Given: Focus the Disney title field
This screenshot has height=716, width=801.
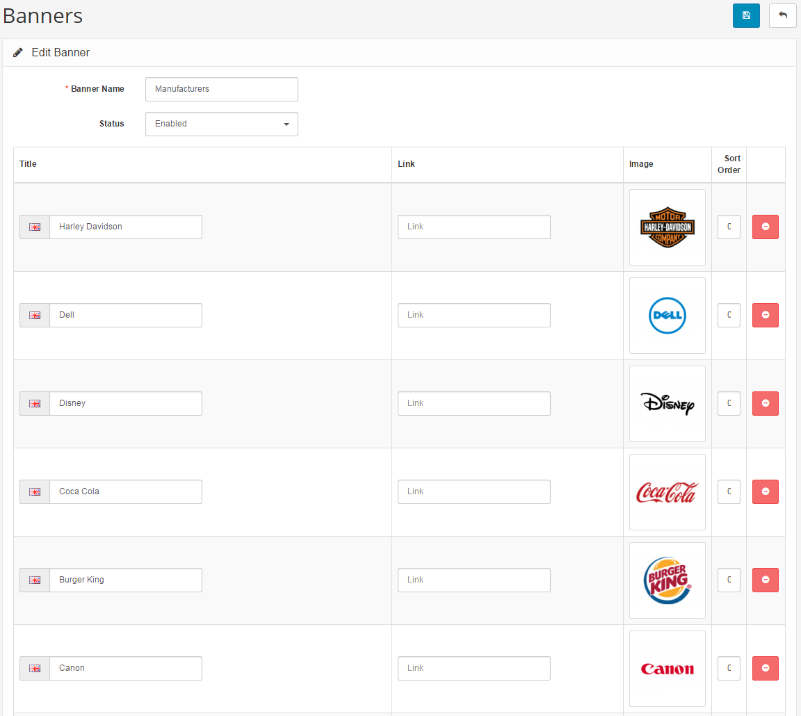Looking at the screenshot, I should coord(126,403).
